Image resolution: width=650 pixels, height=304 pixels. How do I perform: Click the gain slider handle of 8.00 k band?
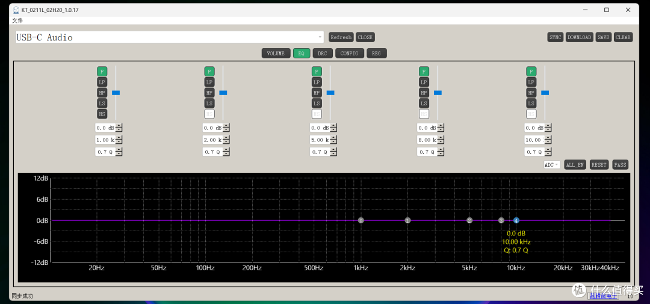[x=438, y=93]
